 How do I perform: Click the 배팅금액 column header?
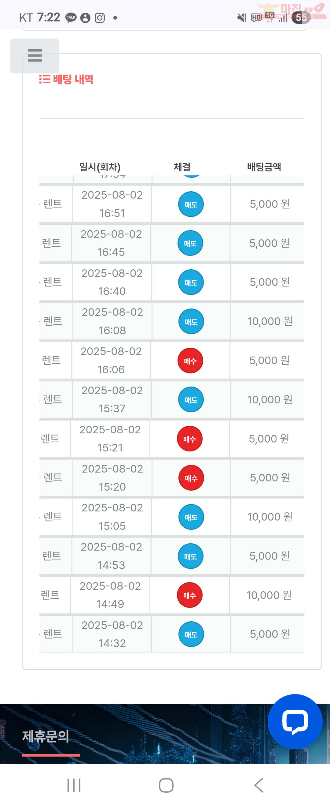coord(264,167)
